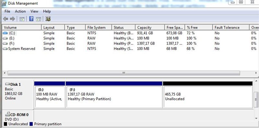Sort by the Capacity column header
Screen dimensions: 259x128
click(x=150, y=28)
